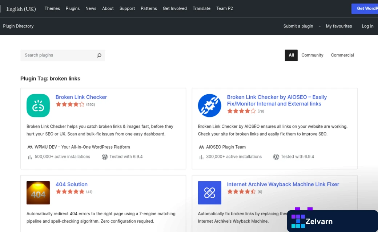Click the Broken Link Checker star rating

click(x=70, y=104)
